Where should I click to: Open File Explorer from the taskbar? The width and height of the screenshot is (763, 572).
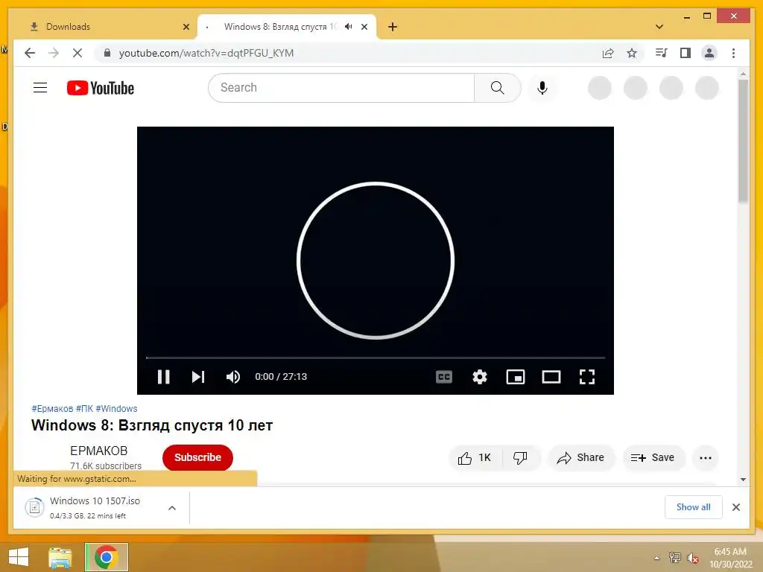click(60, 557)
